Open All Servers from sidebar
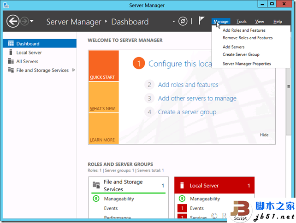Screen dimensions: 296x223 point(11,61)
